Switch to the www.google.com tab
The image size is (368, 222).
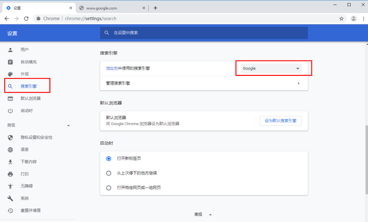click(x=112, y=8)
